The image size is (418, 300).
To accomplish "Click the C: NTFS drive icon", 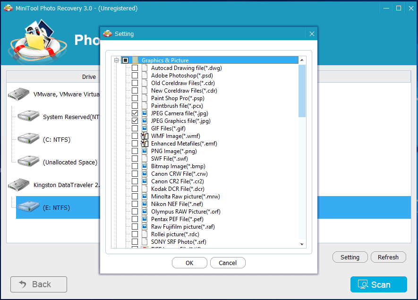I will tap(28, 139).
